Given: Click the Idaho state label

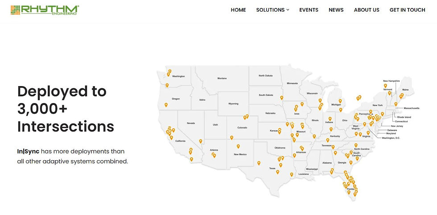Looking at the screenshot, I should coord(202,99).
